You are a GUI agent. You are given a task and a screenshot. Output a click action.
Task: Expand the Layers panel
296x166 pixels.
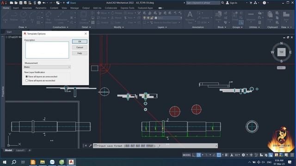162,27
